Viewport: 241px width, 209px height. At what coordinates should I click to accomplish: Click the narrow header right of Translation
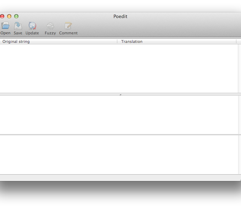coord(239,41)
